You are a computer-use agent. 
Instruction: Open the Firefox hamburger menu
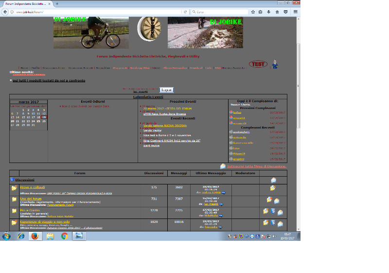[x=295, y=12]
